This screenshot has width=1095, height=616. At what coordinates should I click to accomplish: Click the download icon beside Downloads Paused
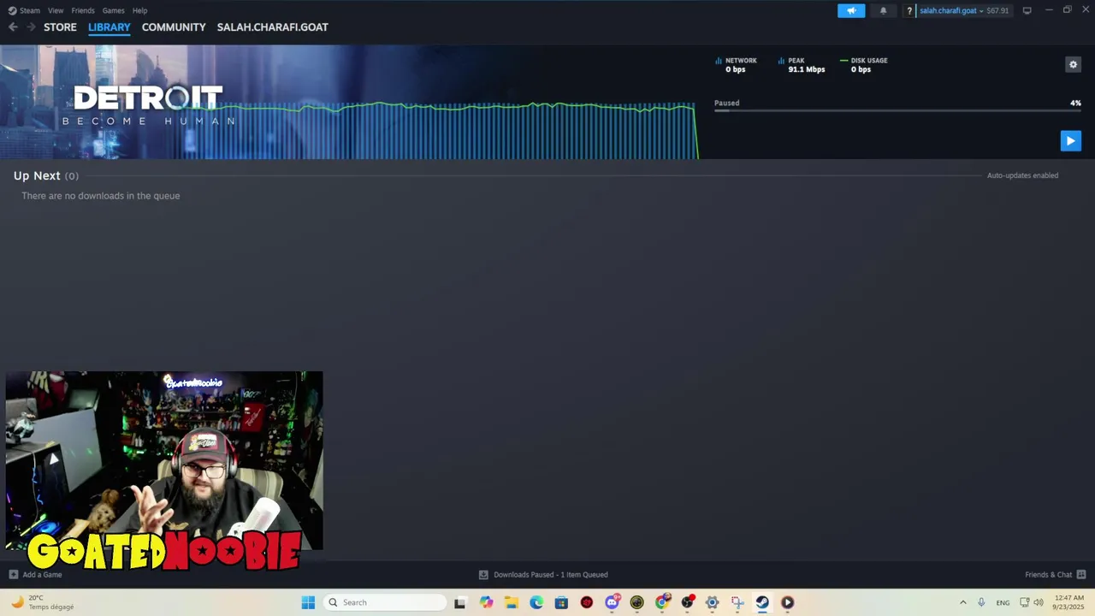pyautogui.click(x=483, y=575)
